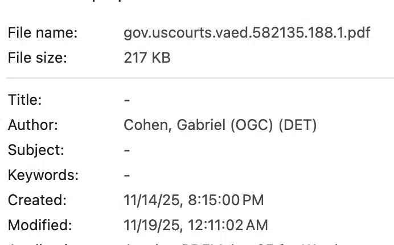Screen dimensions: 394x245
Task: Click the "File size:" label
Action: coord(37,58)
